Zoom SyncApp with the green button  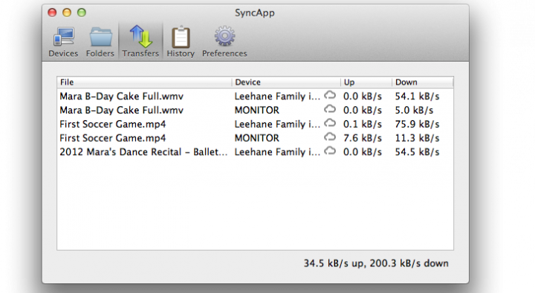[x=82, y=13]
